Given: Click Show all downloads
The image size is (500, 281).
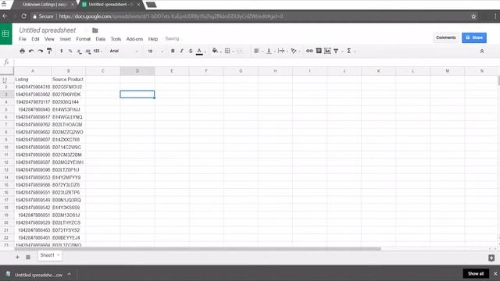Looking at the screenshot, I should click(476, 274).
